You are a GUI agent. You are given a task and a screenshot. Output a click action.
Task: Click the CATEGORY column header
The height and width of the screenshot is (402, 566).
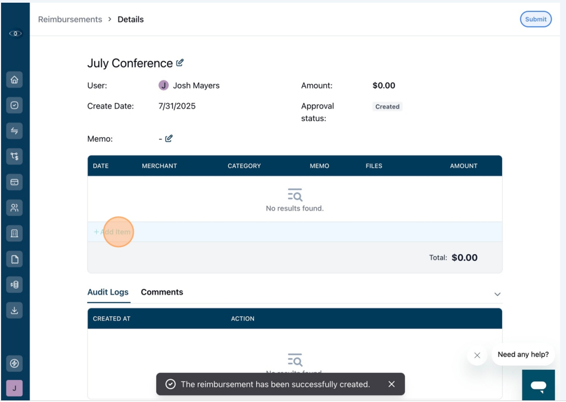point(244,166)
